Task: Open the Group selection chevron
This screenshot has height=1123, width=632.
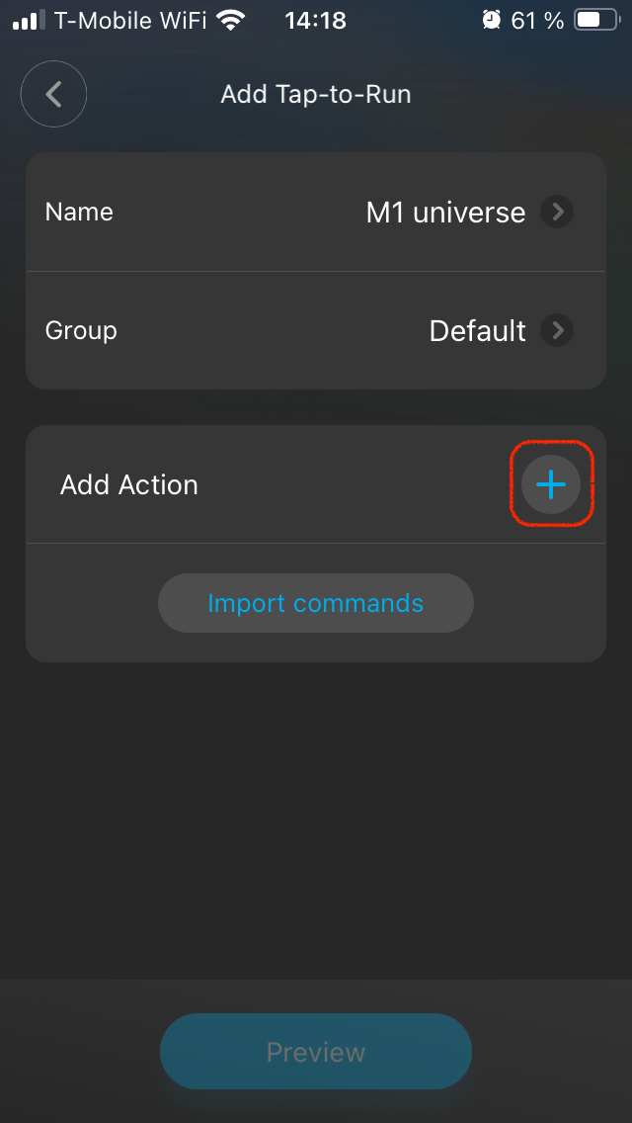Action: pyautogui.click(x=557, y=330)
